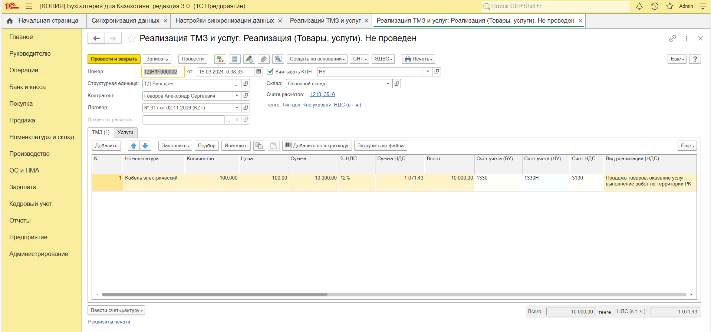Click the copy rows icon in table toolbar
711x332 pixels.
pos(259,146)
